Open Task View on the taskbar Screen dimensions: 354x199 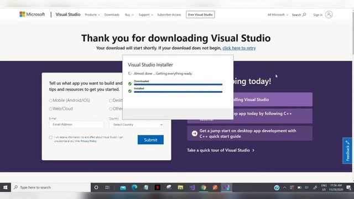(x=107, y=187)
